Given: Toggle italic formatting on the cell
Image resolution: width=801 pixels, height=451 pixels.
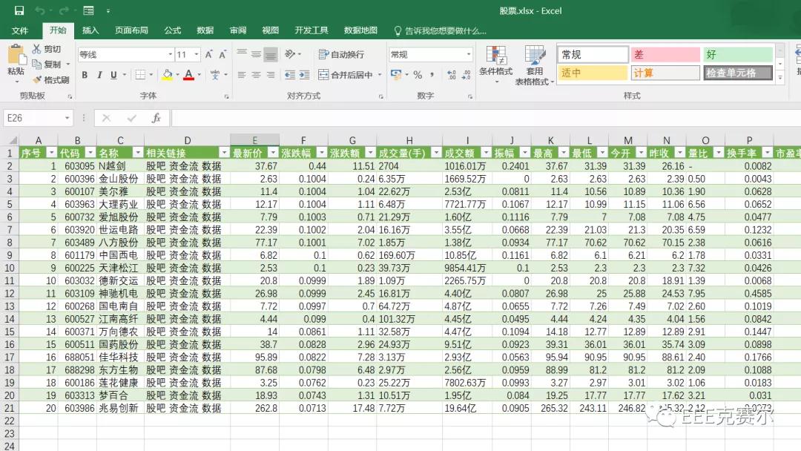Looking at the screenshot, I should (99, 73).
